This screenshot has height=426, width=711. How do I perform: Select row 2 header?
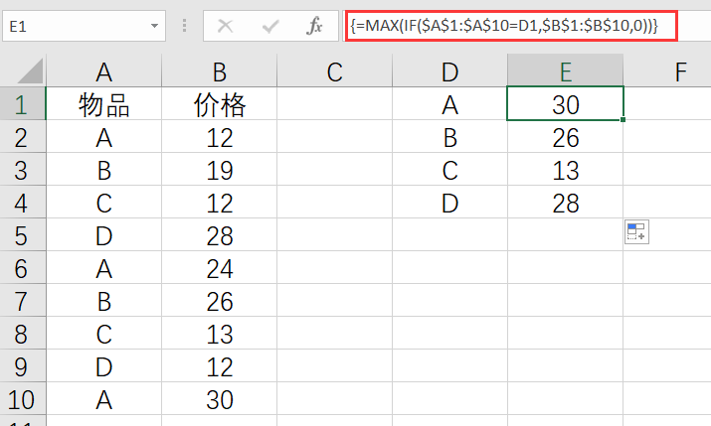[23, 136]
